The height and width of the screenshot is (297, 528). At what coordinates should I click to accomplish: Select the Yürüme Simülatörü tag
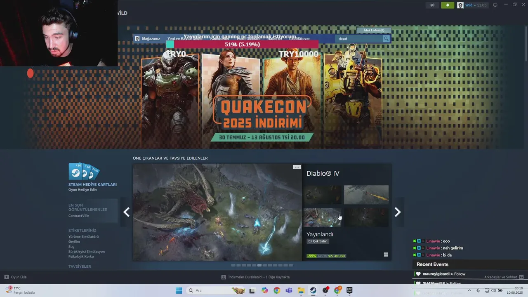83,237
